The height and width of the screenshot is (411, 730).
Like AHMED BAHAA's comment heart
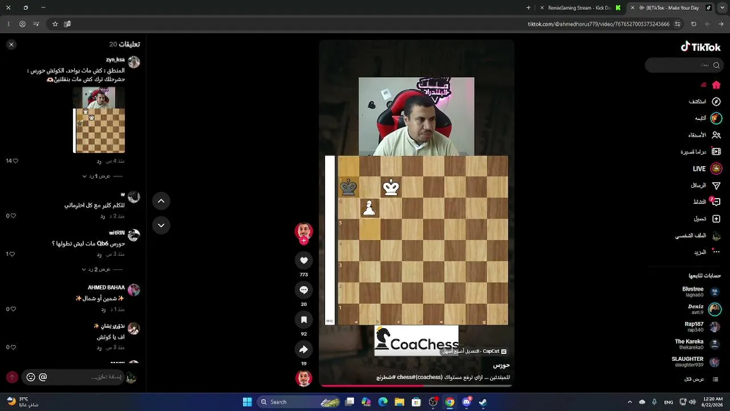click(x=13, y=309)
